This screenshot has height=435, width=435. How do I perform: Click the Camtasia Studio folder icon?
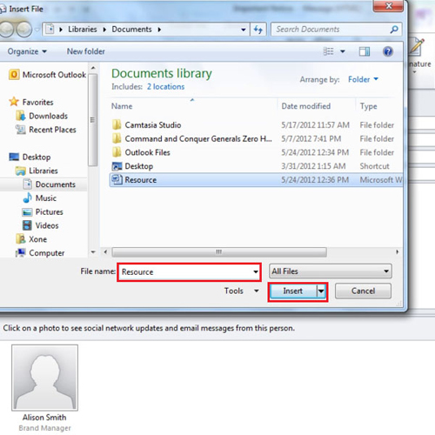[x=117, y=124]
